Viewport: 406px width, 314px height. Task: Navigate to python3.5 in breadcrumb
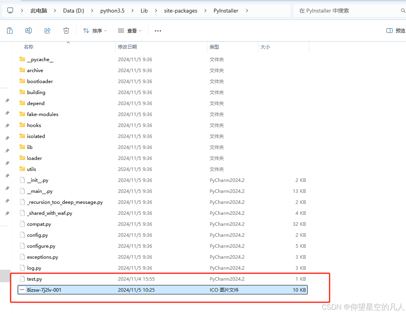[112, 11]
